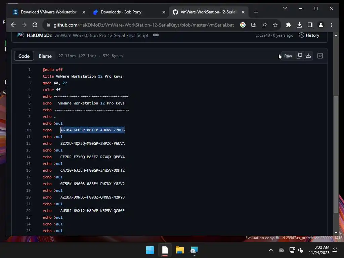This screenshot has height=258, width=344.
Task: Go forward to the next page
Action: [x=24, y=25]
